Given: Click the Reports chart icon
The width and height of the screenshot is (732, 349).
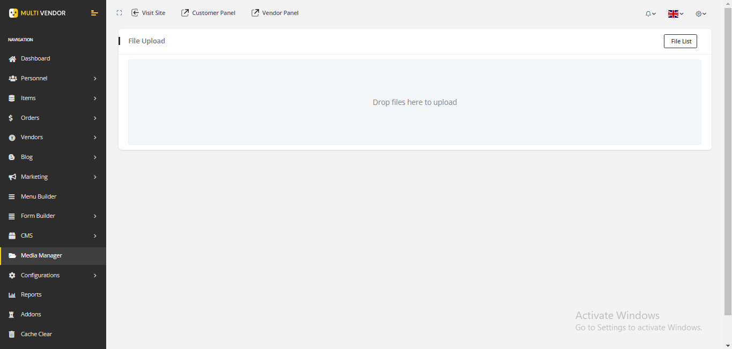Looking at the screenshot, I should click(12, 295).
